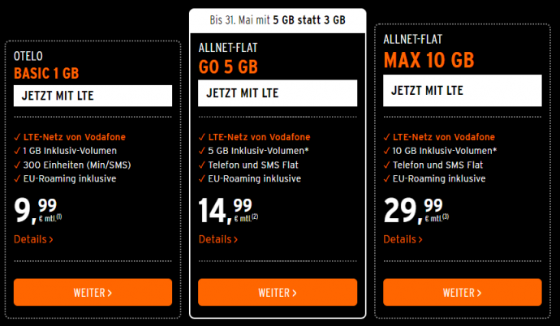Click the MAX 10 GB plan title

click(x=429, y=60)
